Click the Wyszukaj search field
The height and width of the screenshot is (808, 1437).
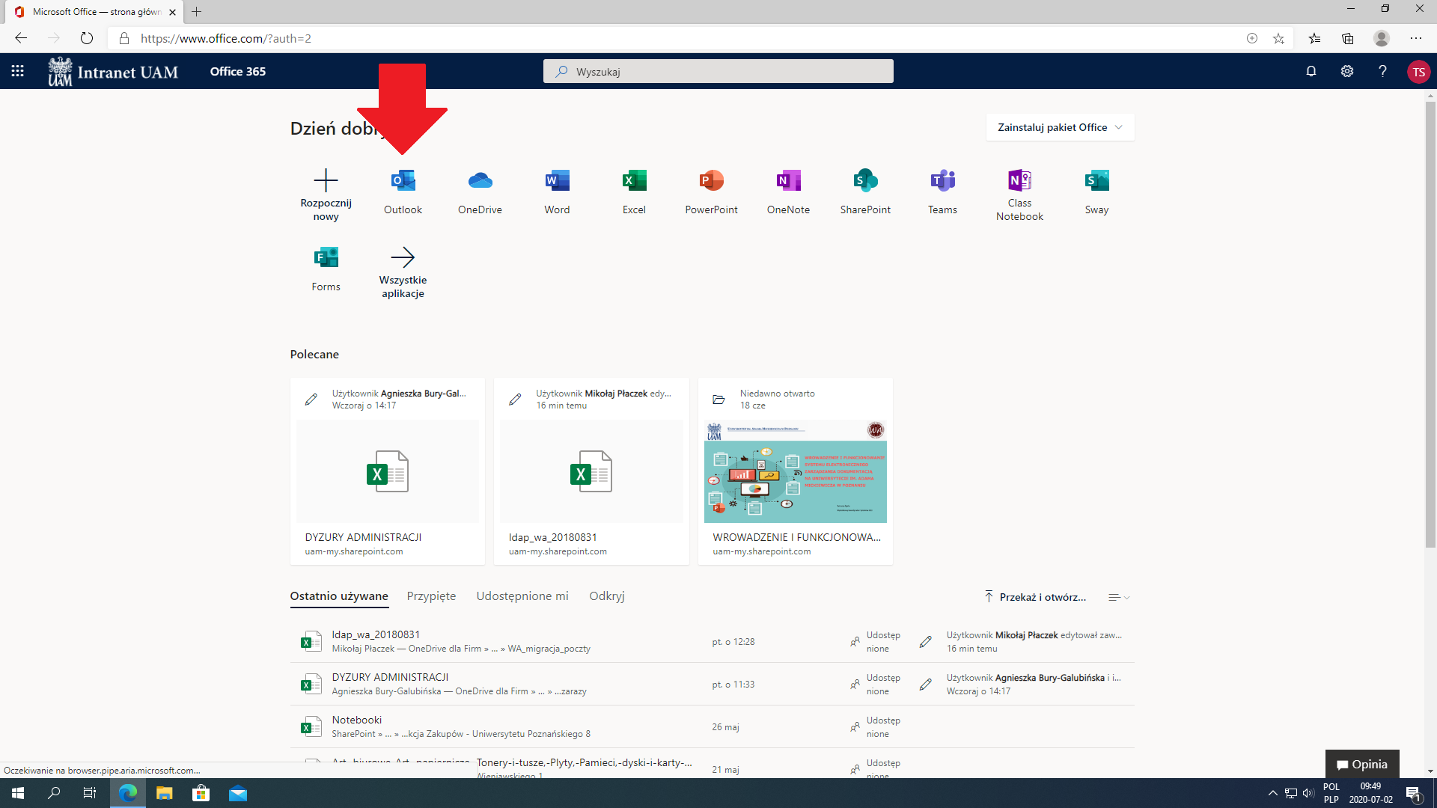click(718, 72)
